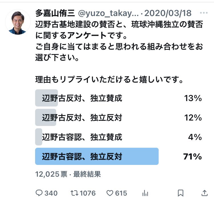Open the 多嘉山侑三 display name
214x203 pixels.
55,13
